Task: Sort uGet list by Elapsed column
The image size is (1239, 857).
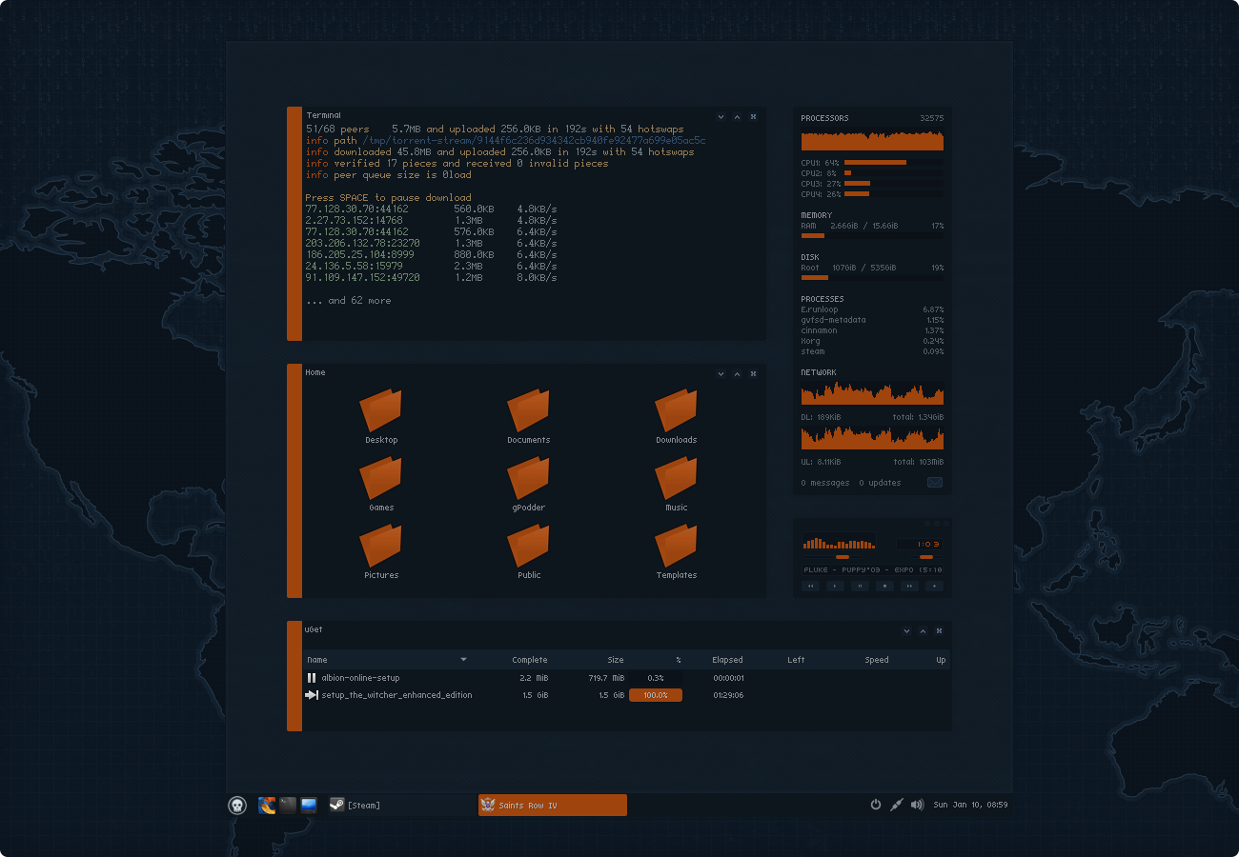Action: [727, 660]
